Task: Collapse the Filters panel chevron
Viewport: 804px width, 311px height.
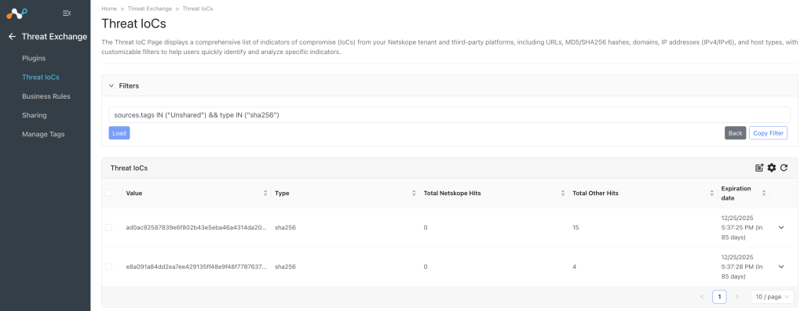Action: 111,86
